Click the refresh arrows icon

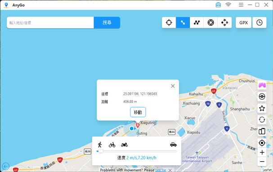pos(262,119)
